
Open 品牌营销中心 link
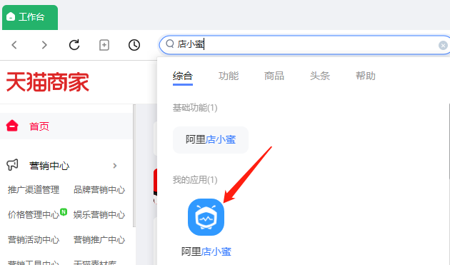[x=99, y=190]
